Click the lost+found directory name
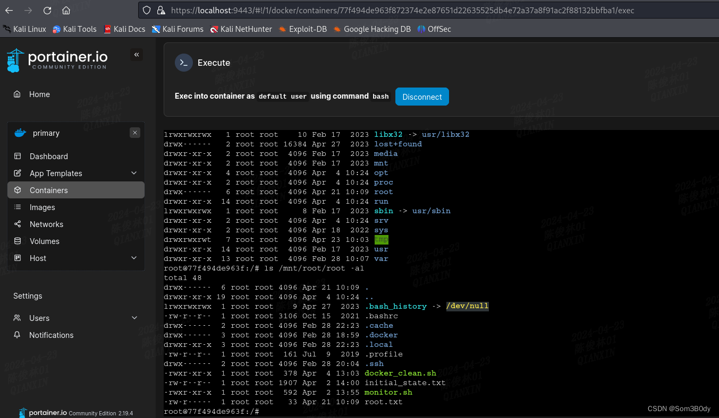719x418 pixels. 398,144
